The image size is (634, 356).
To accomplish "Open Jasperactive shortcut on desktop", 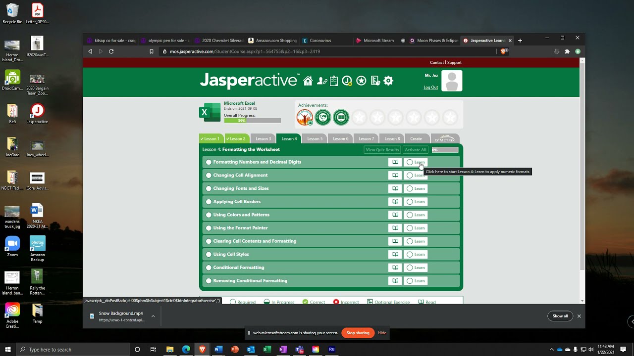I will pyautogui.click(x=37, y=114).
